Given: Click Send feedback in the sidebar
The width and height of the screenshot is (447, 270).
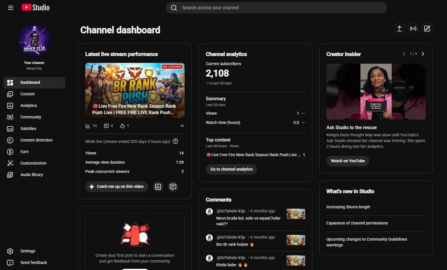Looking at the screenshot, I should tap(34, 263).
